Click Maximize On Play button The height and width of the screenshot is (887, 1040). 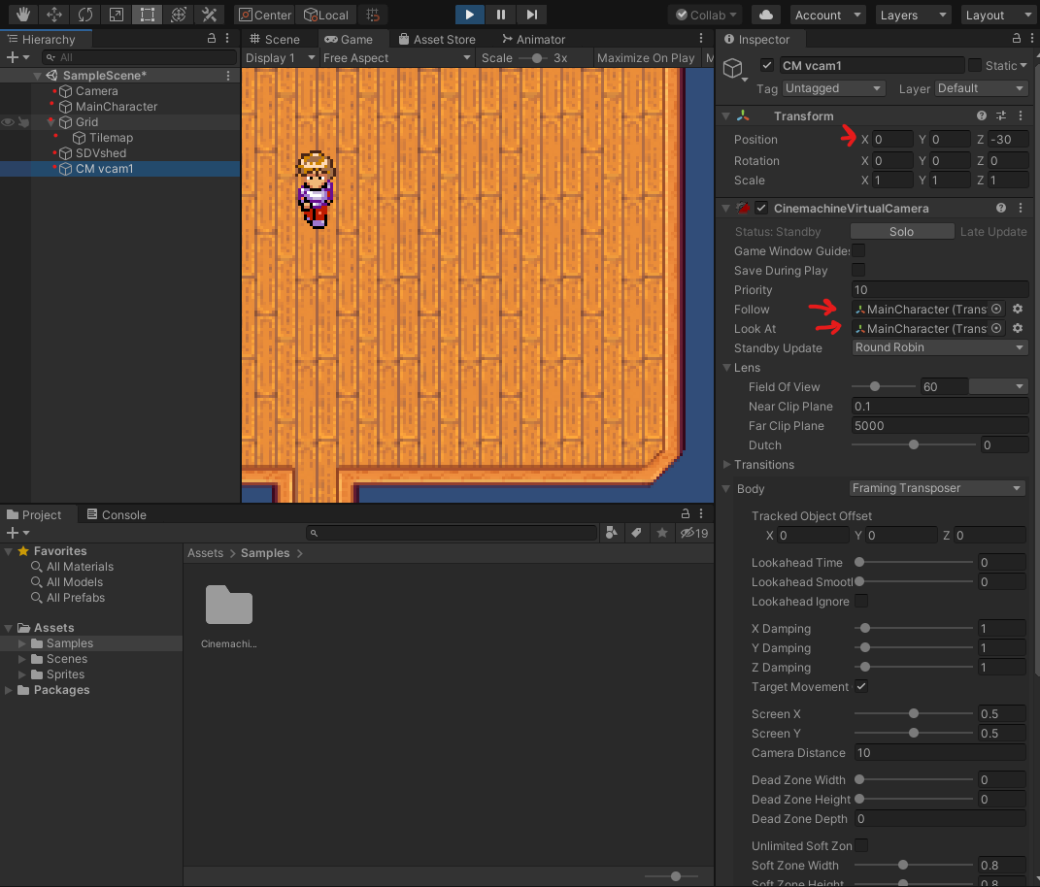tap(646, 58)
